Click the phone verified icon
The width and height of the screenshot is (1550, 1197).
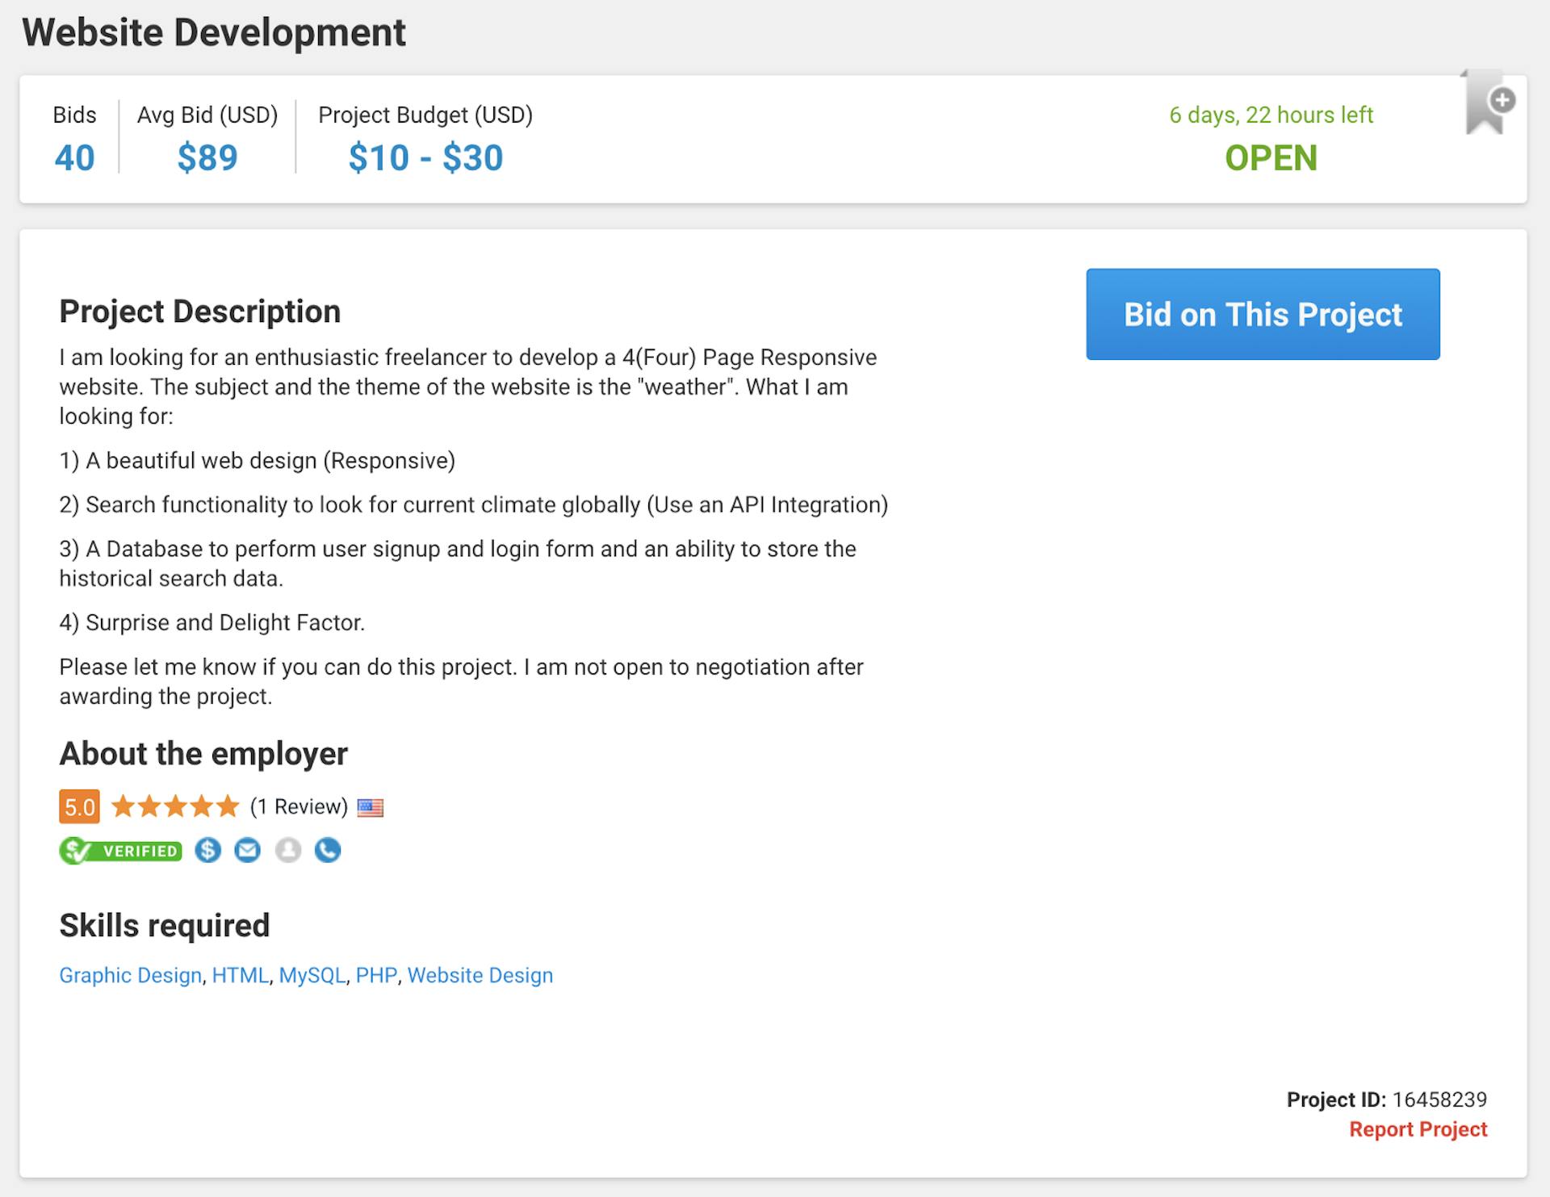(x=328, y=850)
